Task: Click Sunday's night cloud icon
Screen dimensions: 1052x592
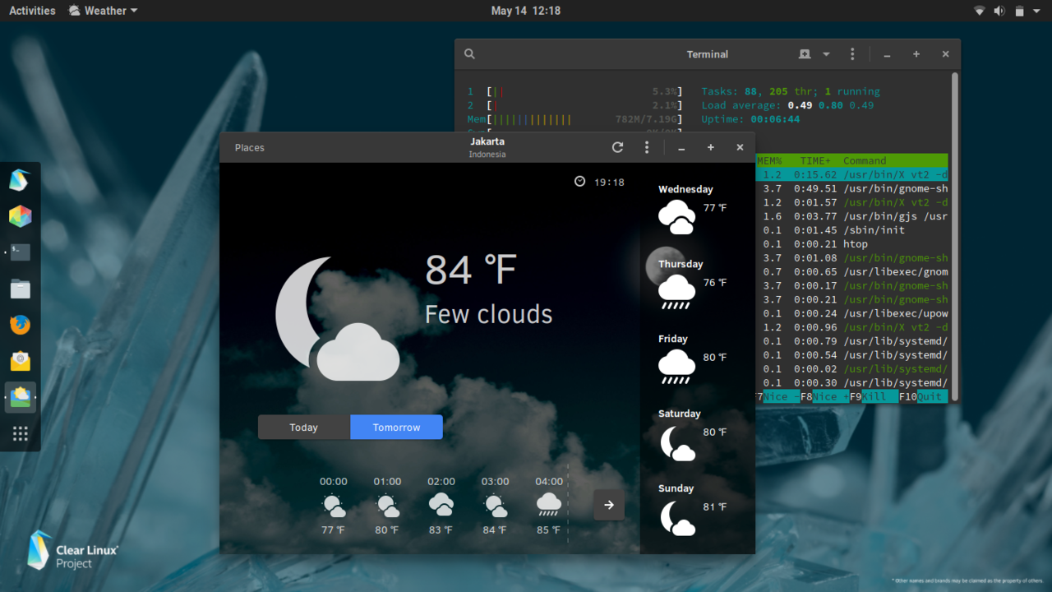Action: pyautogui.click(x=677, y=517)
